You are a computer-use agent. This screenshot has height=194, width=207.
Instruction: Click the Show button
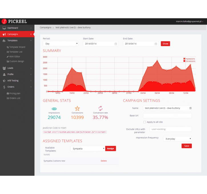click(x=165, y=44)
